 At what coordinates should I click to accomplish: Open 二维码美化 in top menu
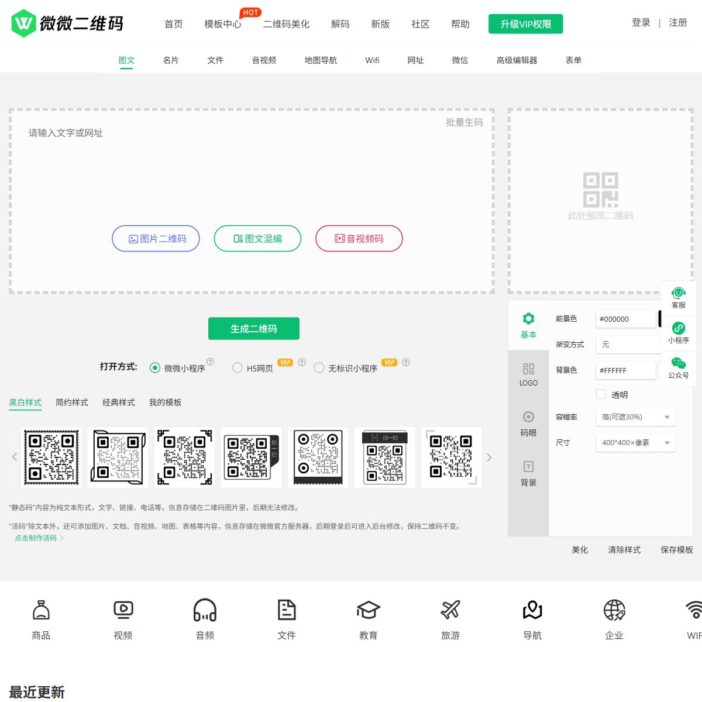tap(286, 24)
